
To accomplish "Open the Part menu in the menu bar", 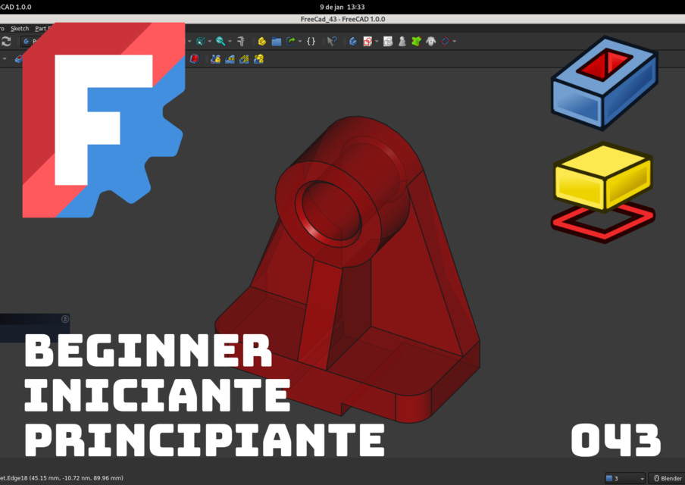I will [x=42, y=28].
